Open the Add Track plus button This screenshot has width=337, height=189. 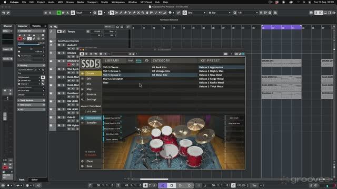coord(51,27)
